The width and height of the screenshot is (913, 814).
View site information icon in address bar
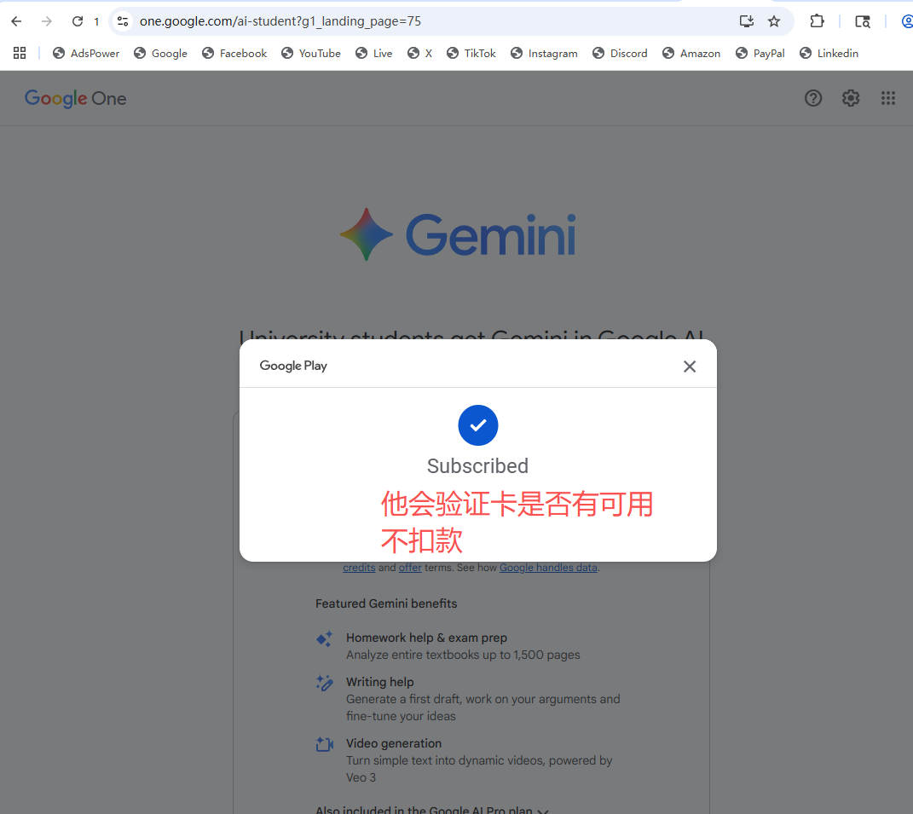[123, 21]
